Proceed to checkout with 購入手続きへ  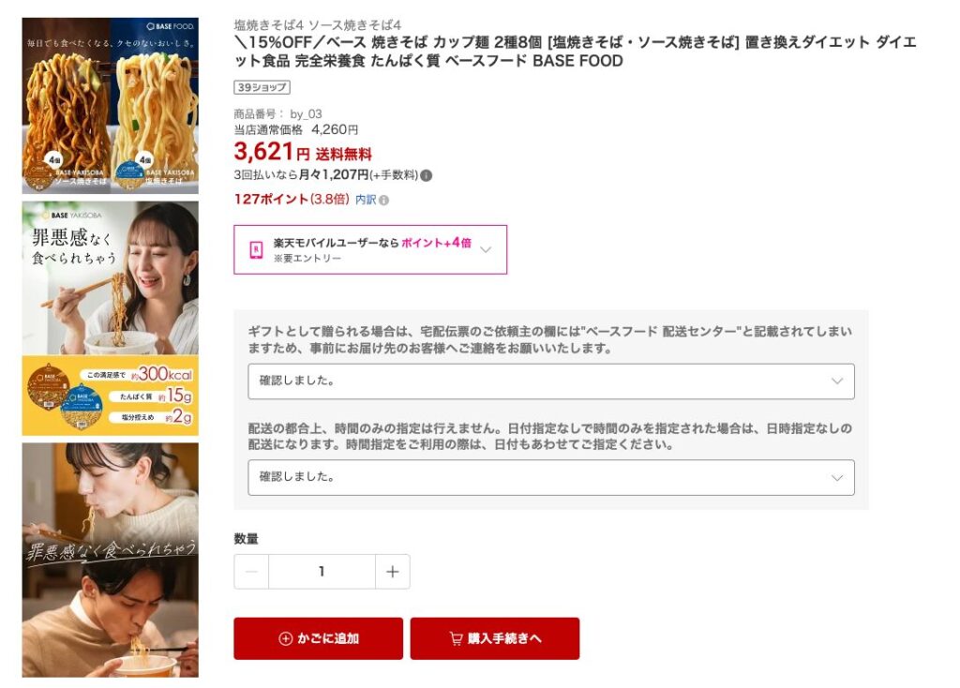click(x=495, y=638)
